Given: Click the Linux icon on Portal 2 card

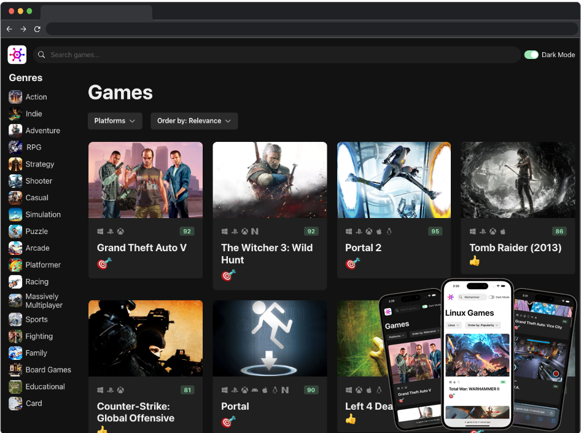Looking at the screenshot, I should 389,232.
